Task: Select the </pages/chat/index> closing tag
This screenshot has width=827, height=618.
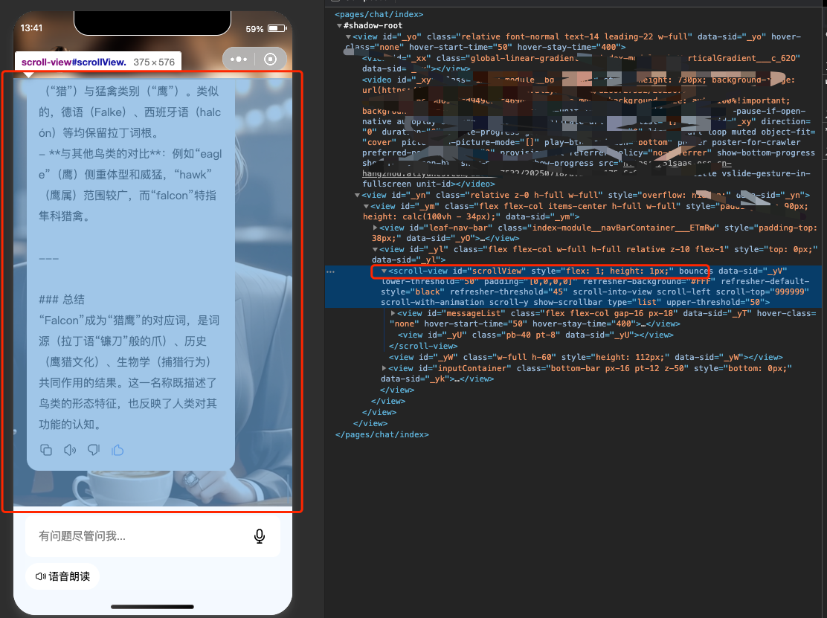Action: [x=382, y=434]
